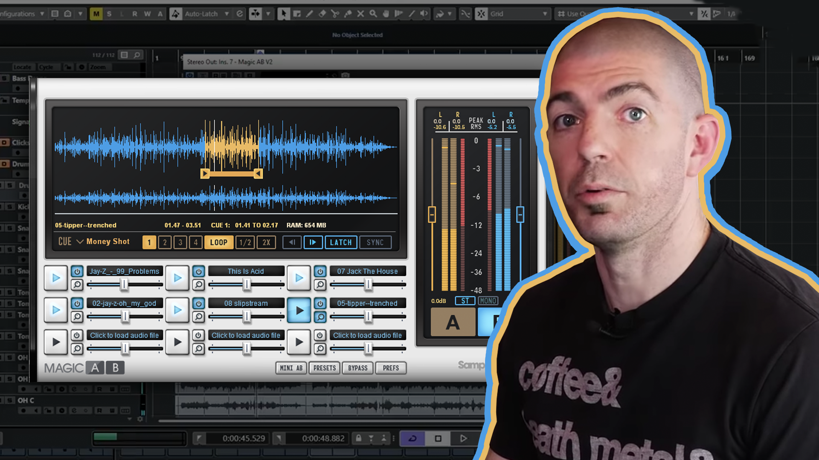Select the Erase tool
This screenshot has width=819, height=460.
click(x=322, y=14)
